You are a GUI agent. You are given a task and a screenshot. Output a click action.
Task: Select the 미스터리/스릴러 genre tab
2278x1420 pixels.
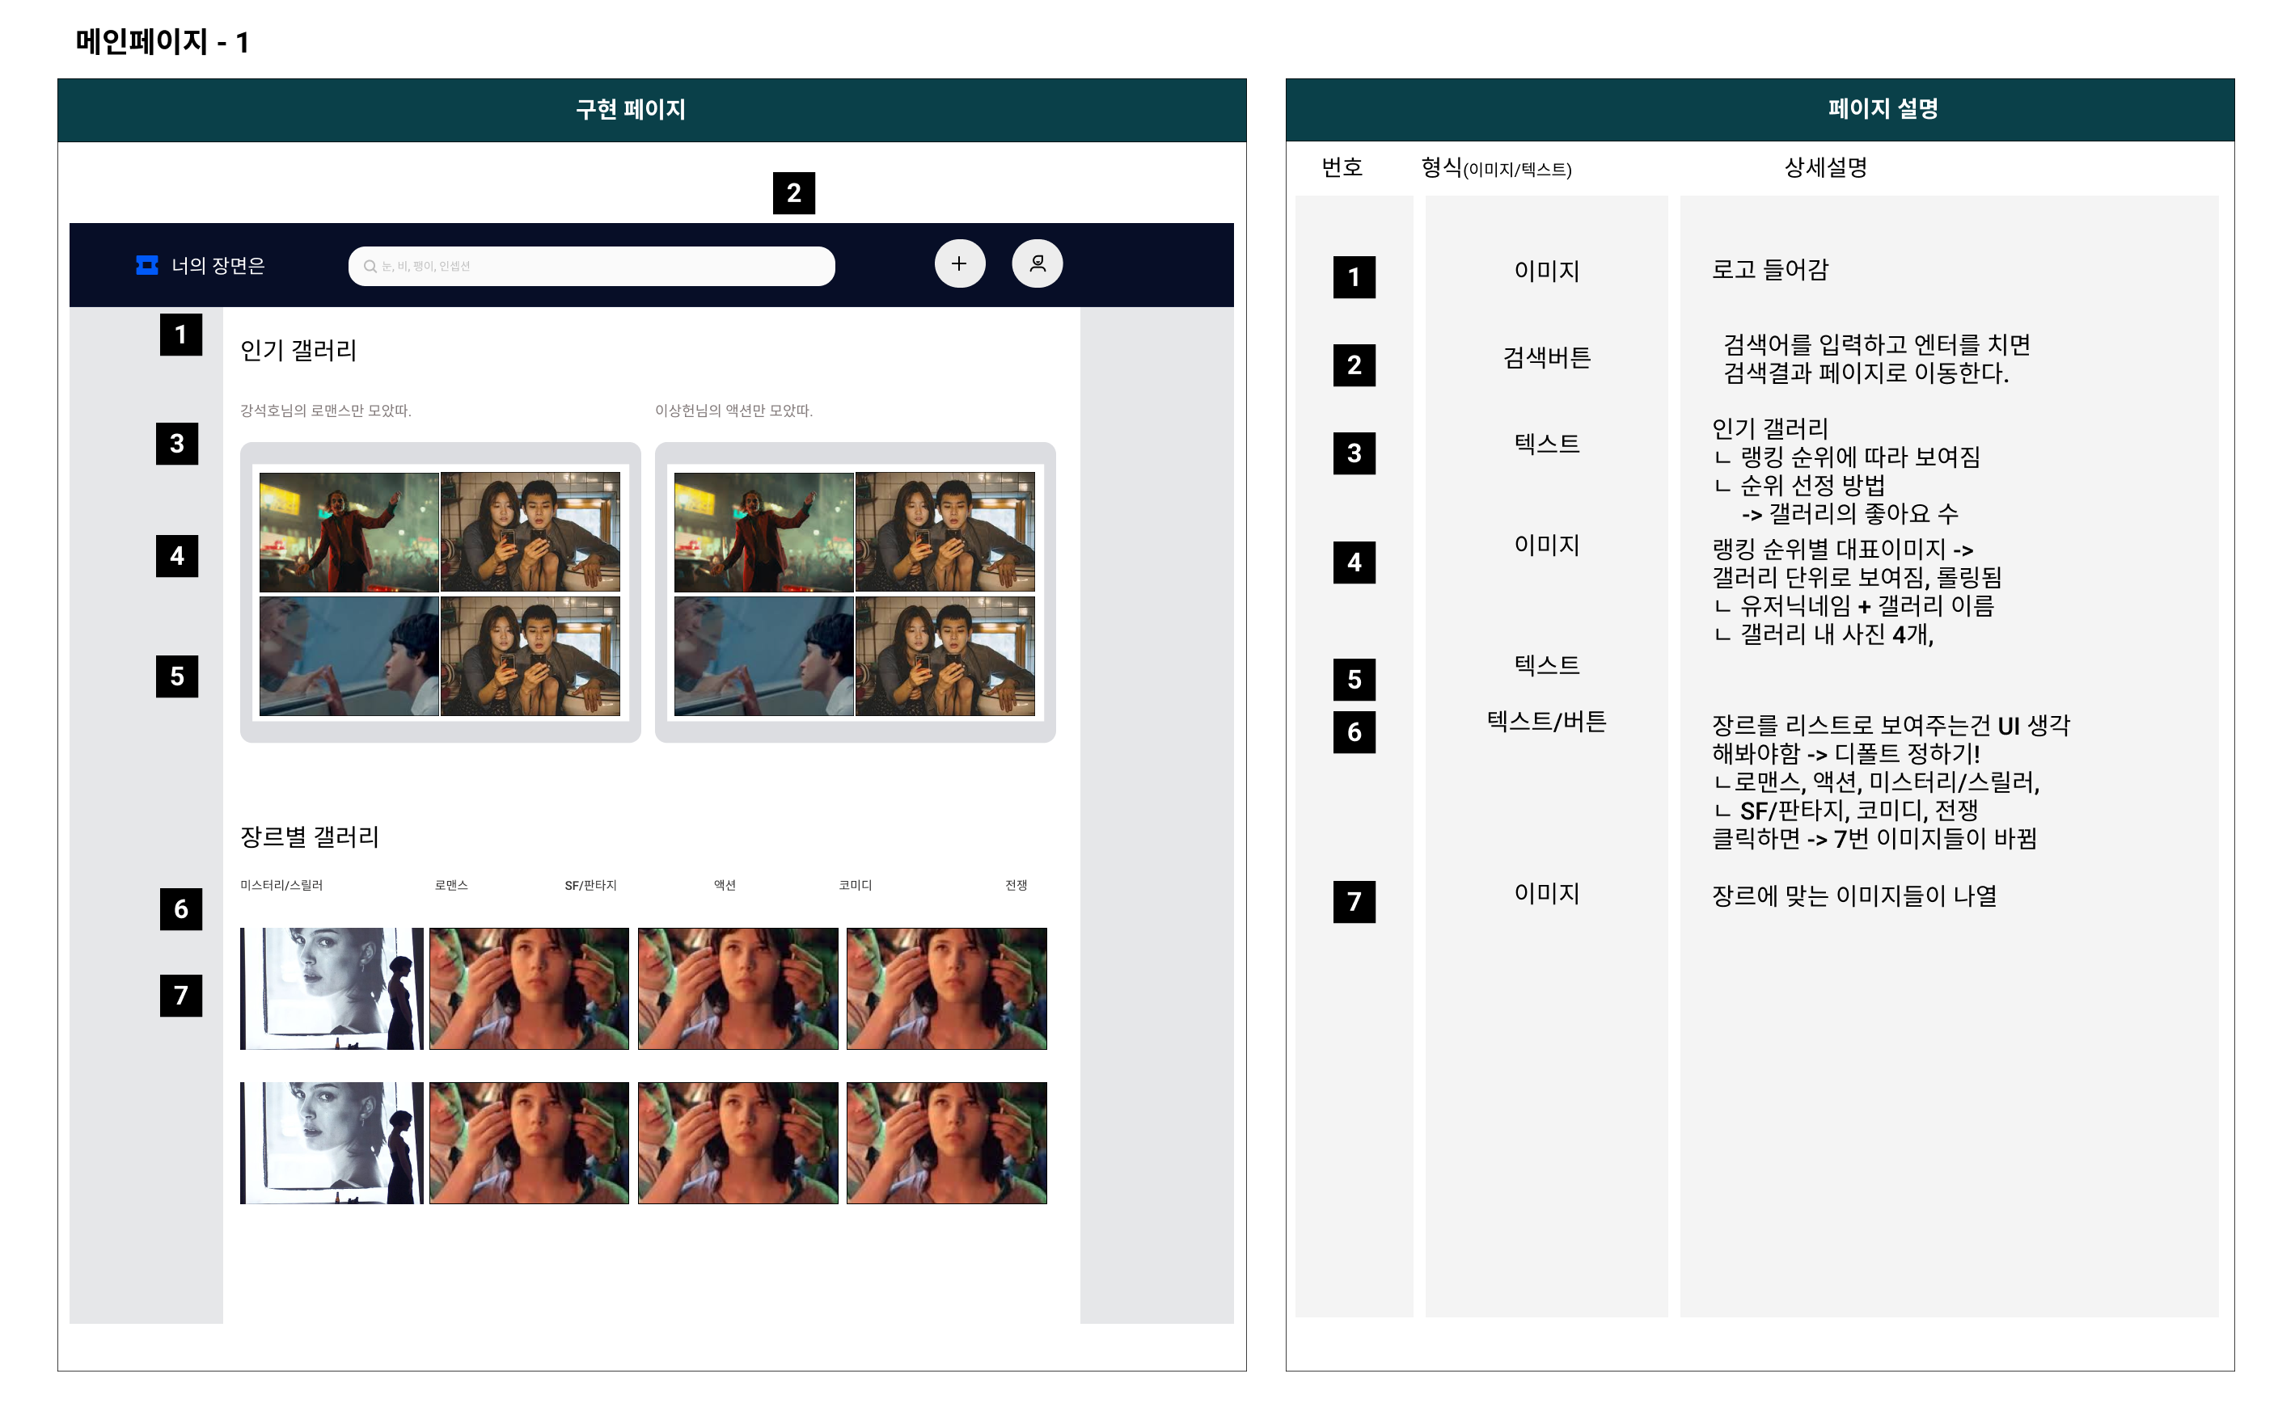coord(281,886)
